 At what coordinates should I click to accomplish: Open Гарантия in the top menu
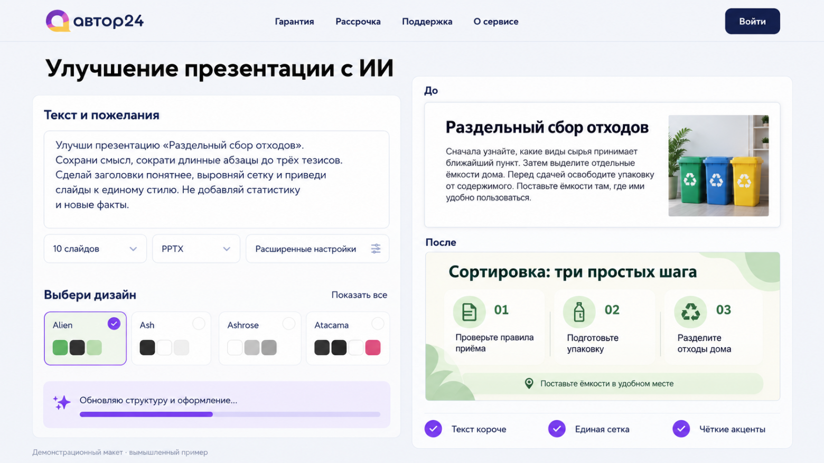tap(294, 22)
